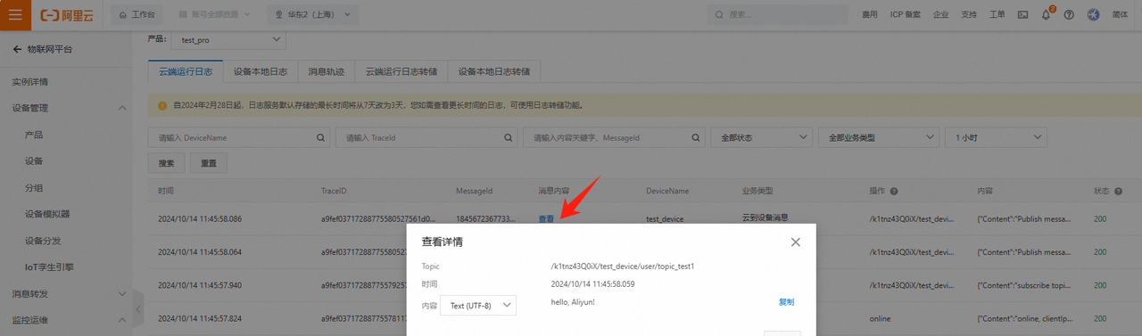This screenshot has width=1142, height=336.
Task: Open ICP 备案 in top navigation
Action: 906,15
